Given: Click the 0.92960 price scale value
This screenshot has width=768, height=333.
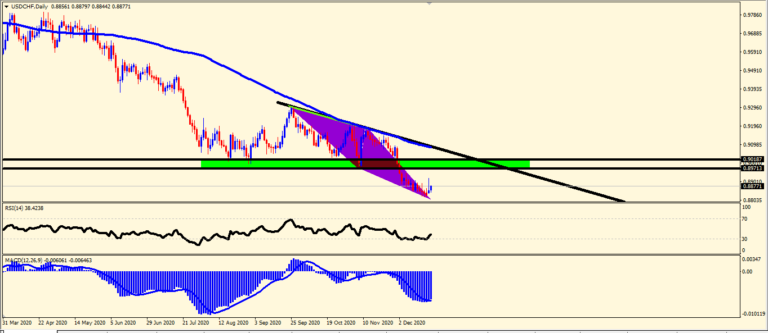Looking at the screenshot, I should [752, 108].
